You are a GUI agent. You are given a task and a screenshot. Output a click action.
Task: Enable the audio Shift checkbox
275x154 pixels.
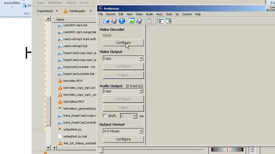pyautogui.click(x=105, y=116)
